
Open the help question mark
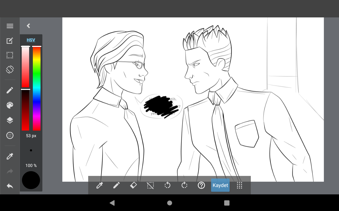point(201,185)
